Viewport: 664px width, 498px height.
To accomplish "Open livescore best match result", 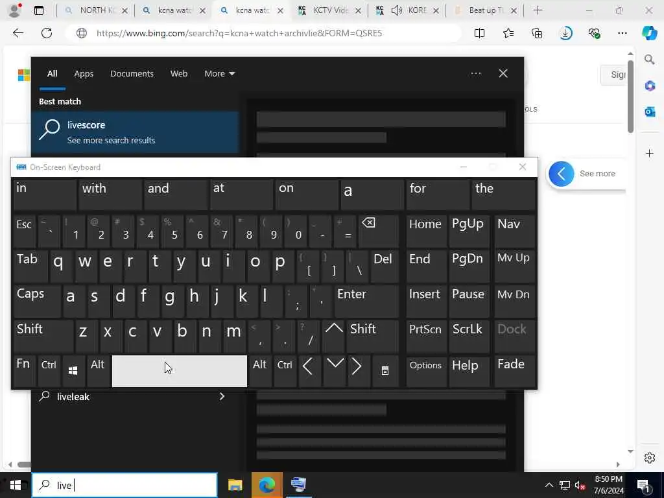I will click(135, 132).
